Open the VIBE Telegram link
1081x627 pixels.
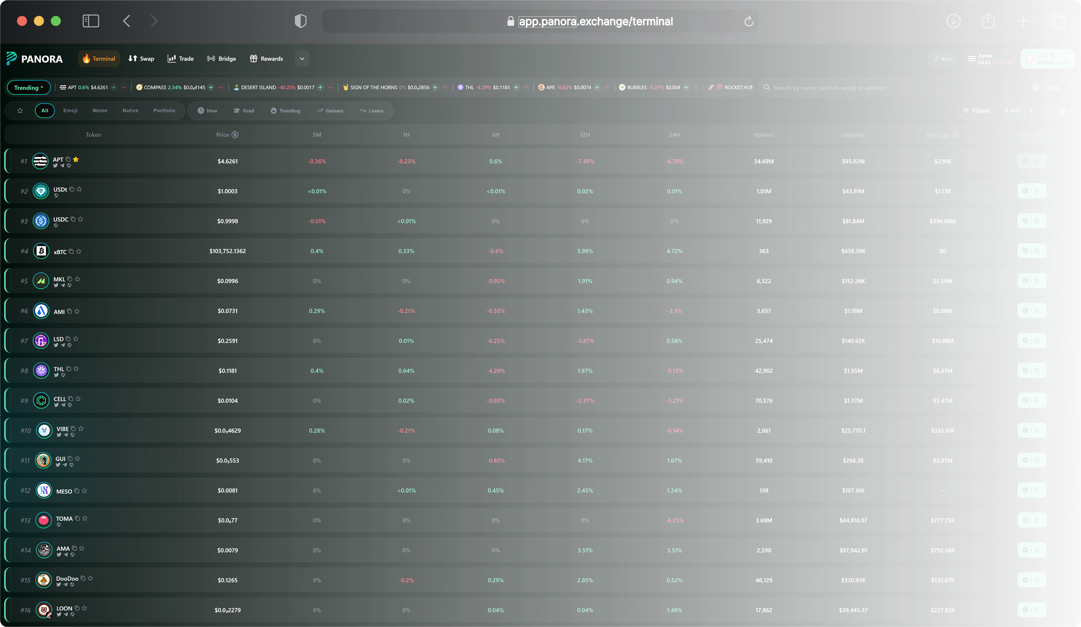(66, 435)
